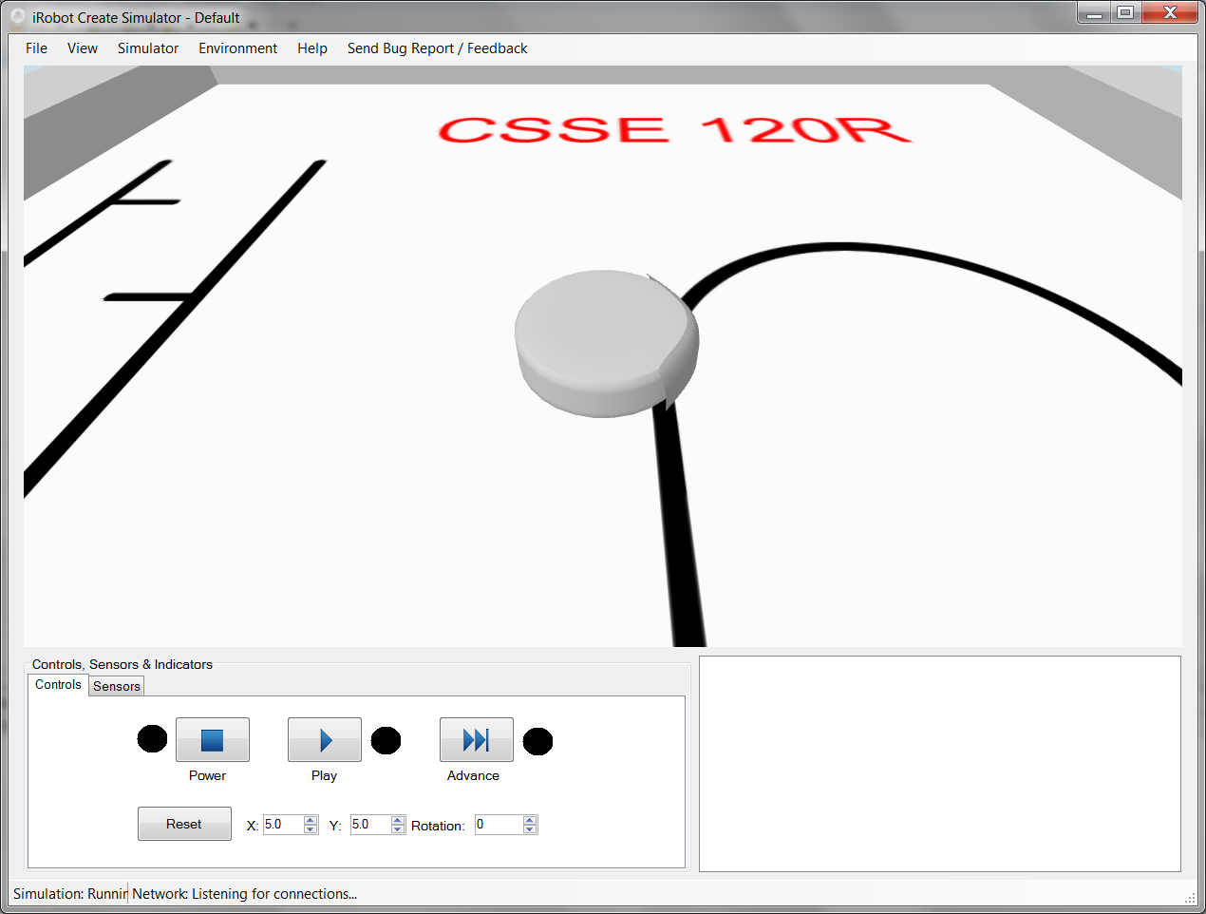
Task: Open the Environment menu
Action: (237, 48)
